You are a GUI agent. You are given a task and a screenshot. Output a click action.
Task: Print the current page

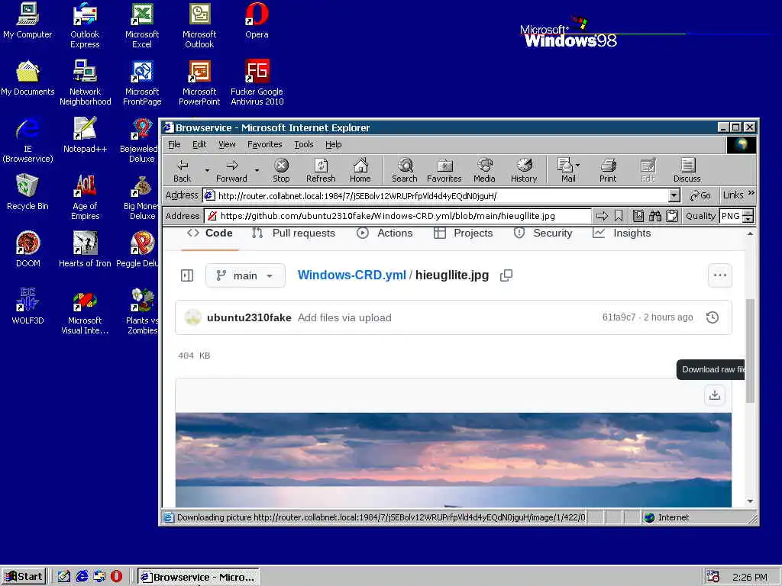pyautogui.click(x=608, y=170)
